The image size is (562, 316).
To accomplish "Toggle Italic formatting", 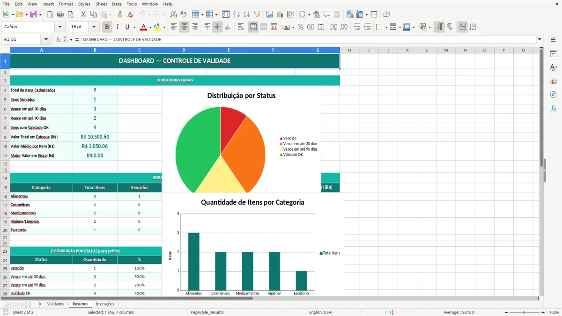I will click(118, 27).
